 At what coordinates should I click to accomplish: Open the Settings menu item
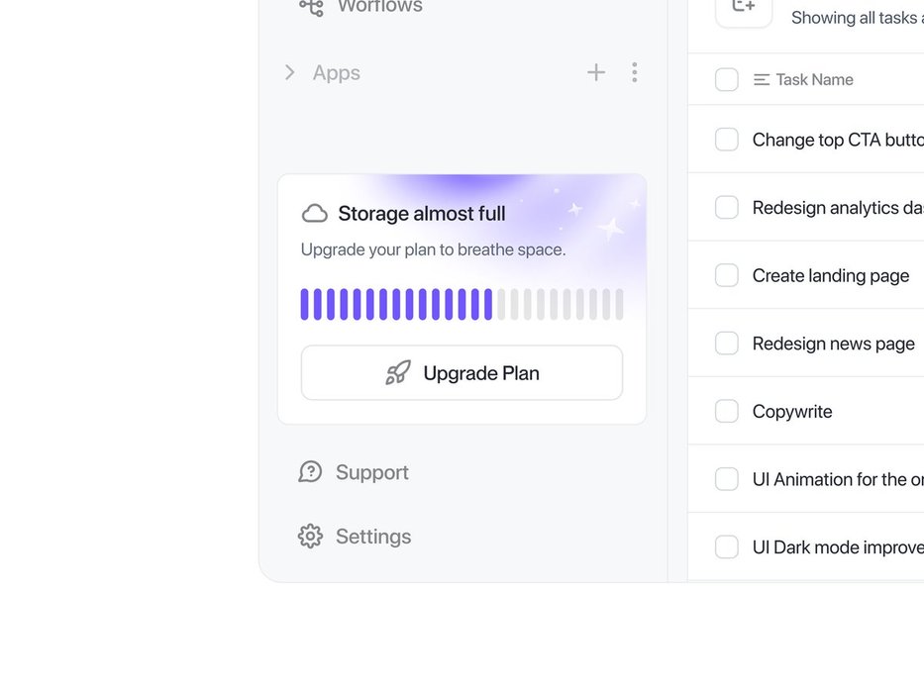pyautogui.click(x=372, y=537)
